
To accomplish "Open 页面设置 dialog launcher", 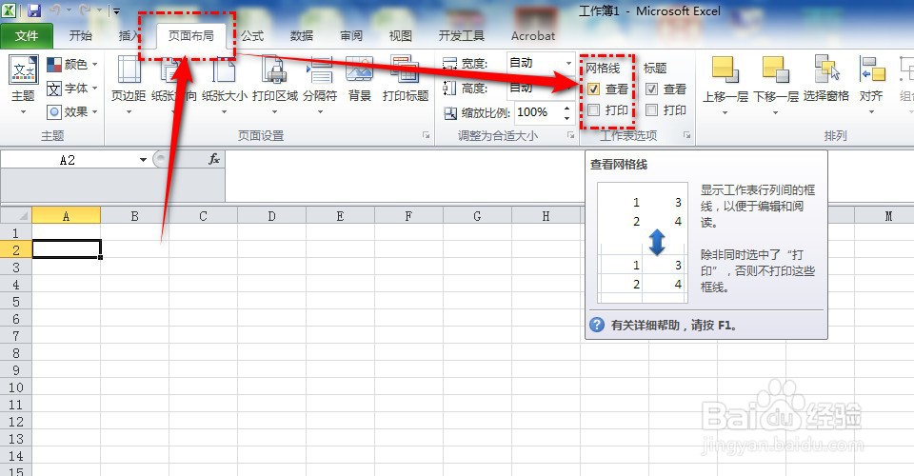I will tap(427, 135).
